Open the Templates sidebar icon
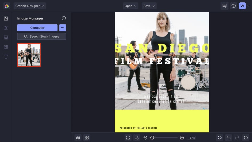Image resolution: width=252 pixels, height=142 pixels. 6,38
